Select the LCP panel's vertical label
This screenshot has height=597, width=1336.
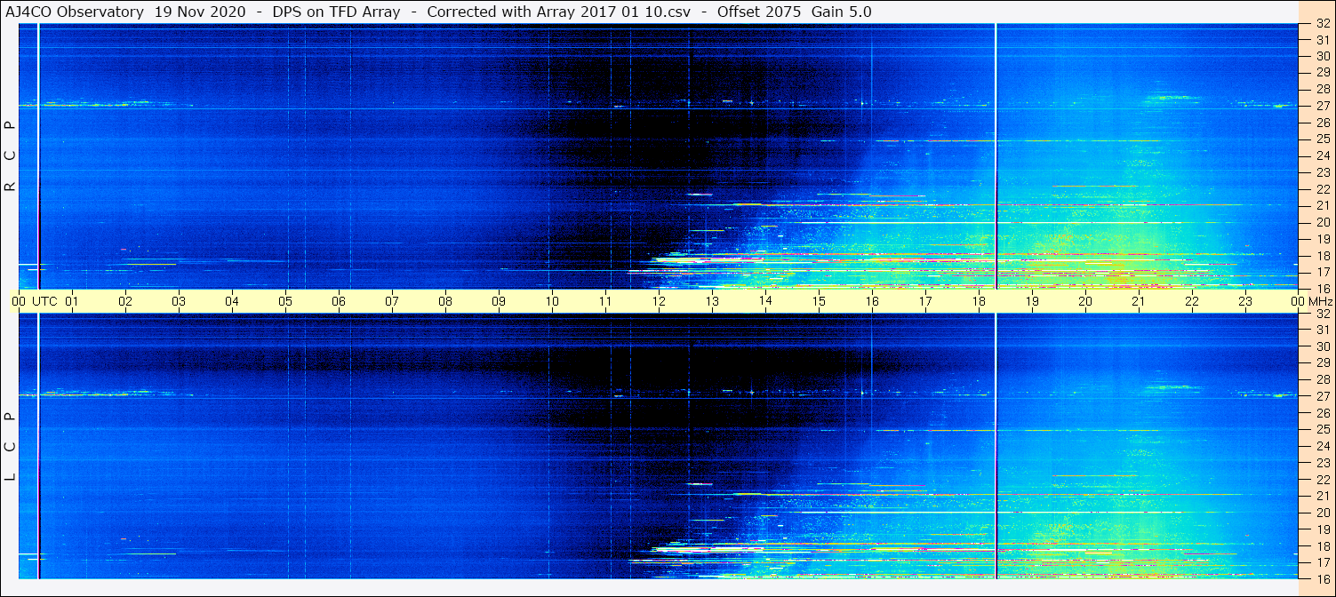pyautogui.click(x=11, y=446)
